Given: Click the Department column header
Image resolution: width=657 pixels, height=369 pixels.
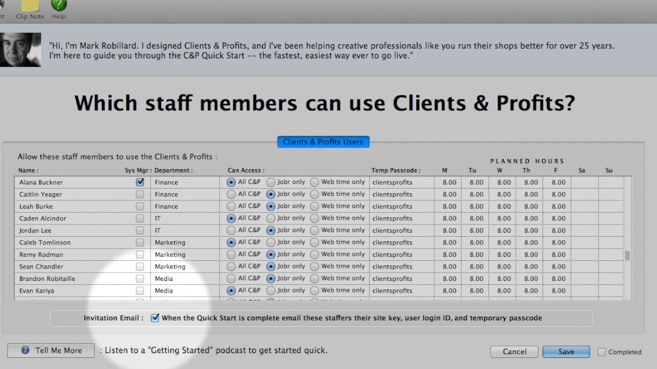Looking at the screenshot, I should (173, 171).
